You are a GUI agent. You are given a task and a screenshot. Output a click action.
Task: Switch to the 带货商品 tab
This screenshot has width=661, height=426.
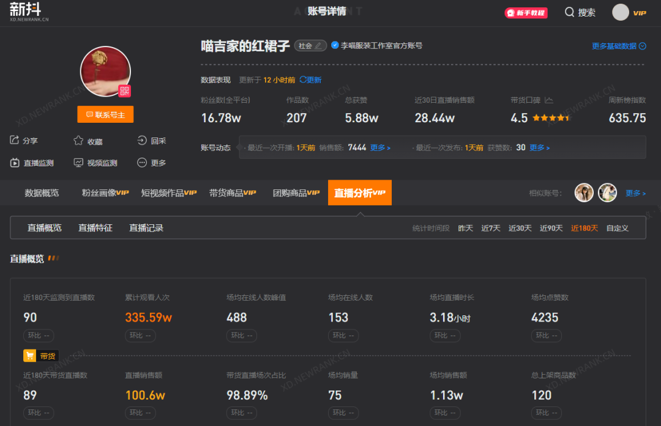[232, 193]
